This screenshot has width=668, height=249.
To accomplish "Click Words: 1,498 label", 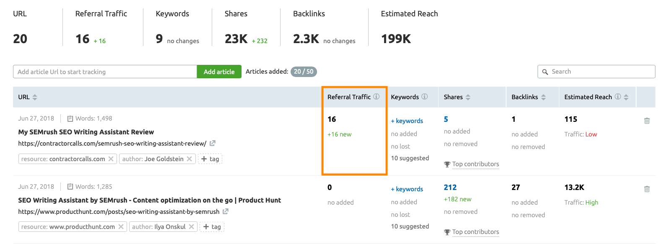I will point(90,118).
